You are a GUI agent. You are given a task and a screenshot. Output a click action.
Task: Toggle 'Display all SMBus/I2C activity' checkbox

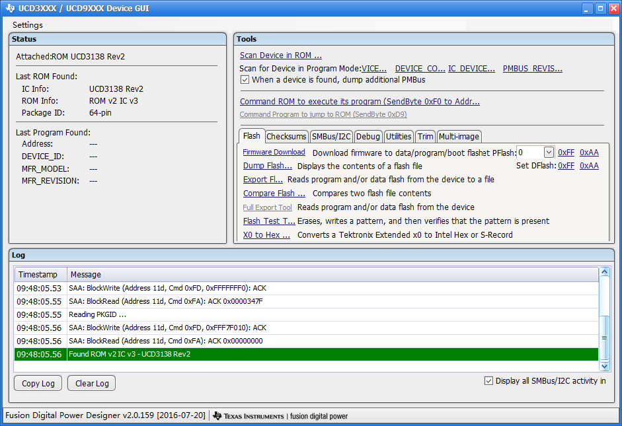(x=488, y=381)
